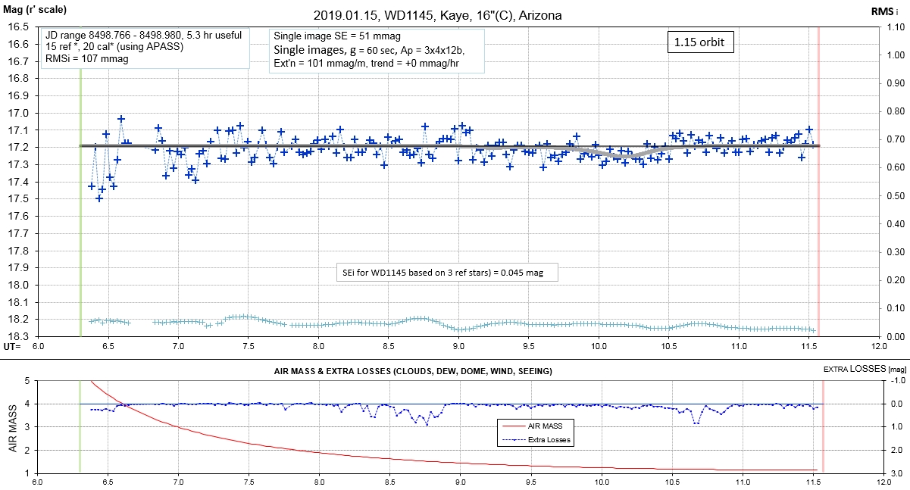Select the "1.15 orbit" annotation box
910x490 pixels.
pyautogui.click(x=700, y=42)
